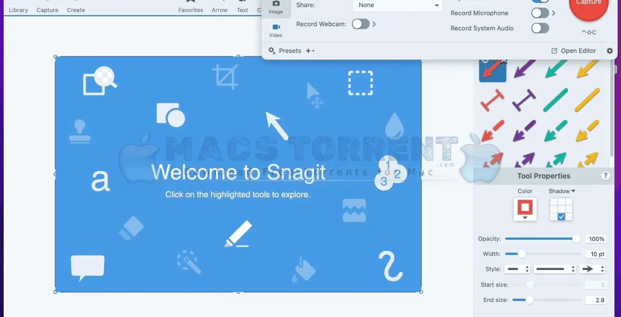Open the Shadow dropdown arrow
Image resolution: width=621 pixels, height=317 pixels.
click(x=573, y=191)
